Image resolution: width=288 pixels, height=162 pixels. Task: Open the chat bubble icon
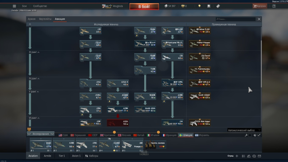[x=254, y=156]
